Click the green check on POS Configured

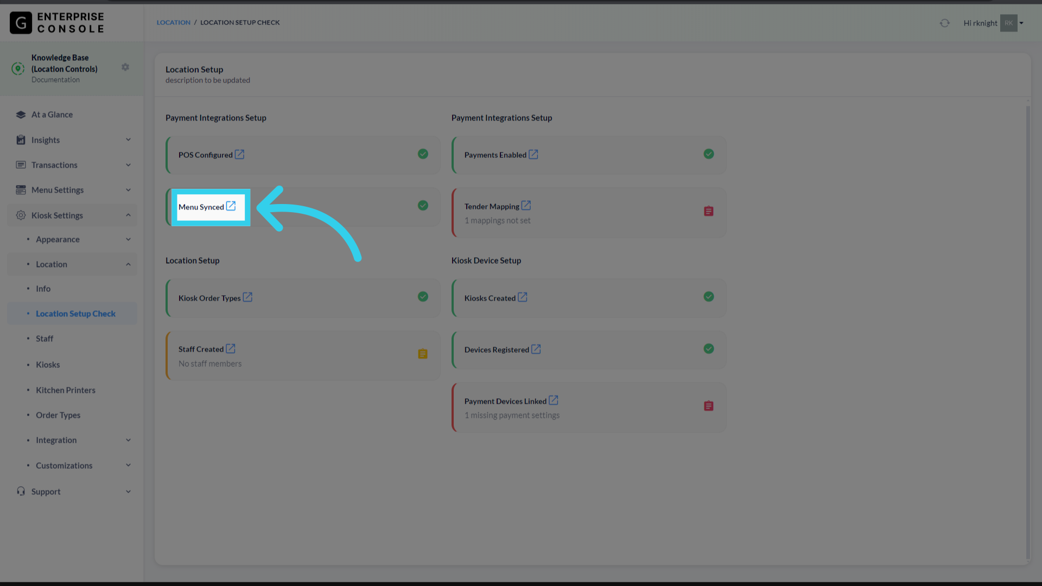[x=423, y=154]
